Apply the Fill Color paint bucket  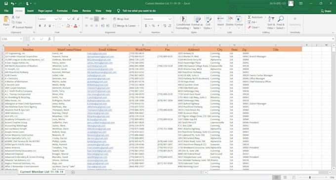tap(68, 26)
